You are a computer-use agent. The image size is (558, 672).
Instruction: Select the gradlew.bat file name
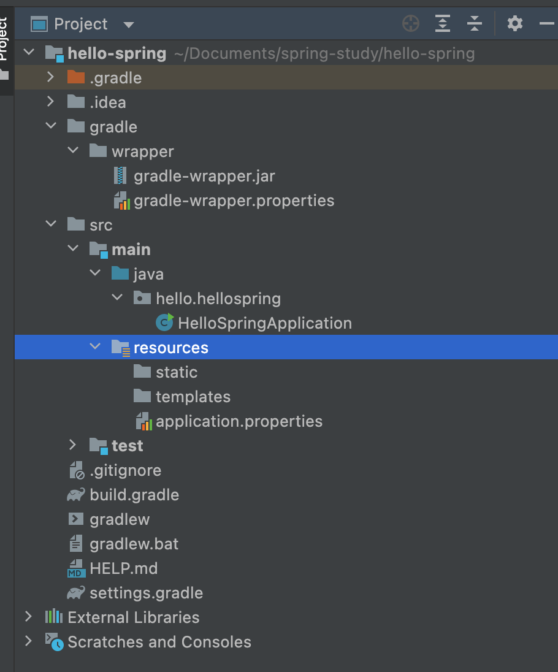tap(134, 544)
